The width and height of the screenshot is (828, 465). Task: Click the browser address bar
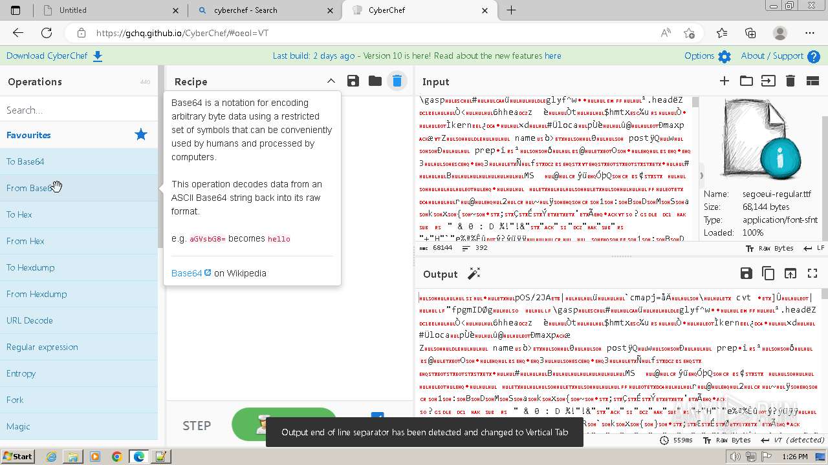pyautogui.click(x=362, y=33)
